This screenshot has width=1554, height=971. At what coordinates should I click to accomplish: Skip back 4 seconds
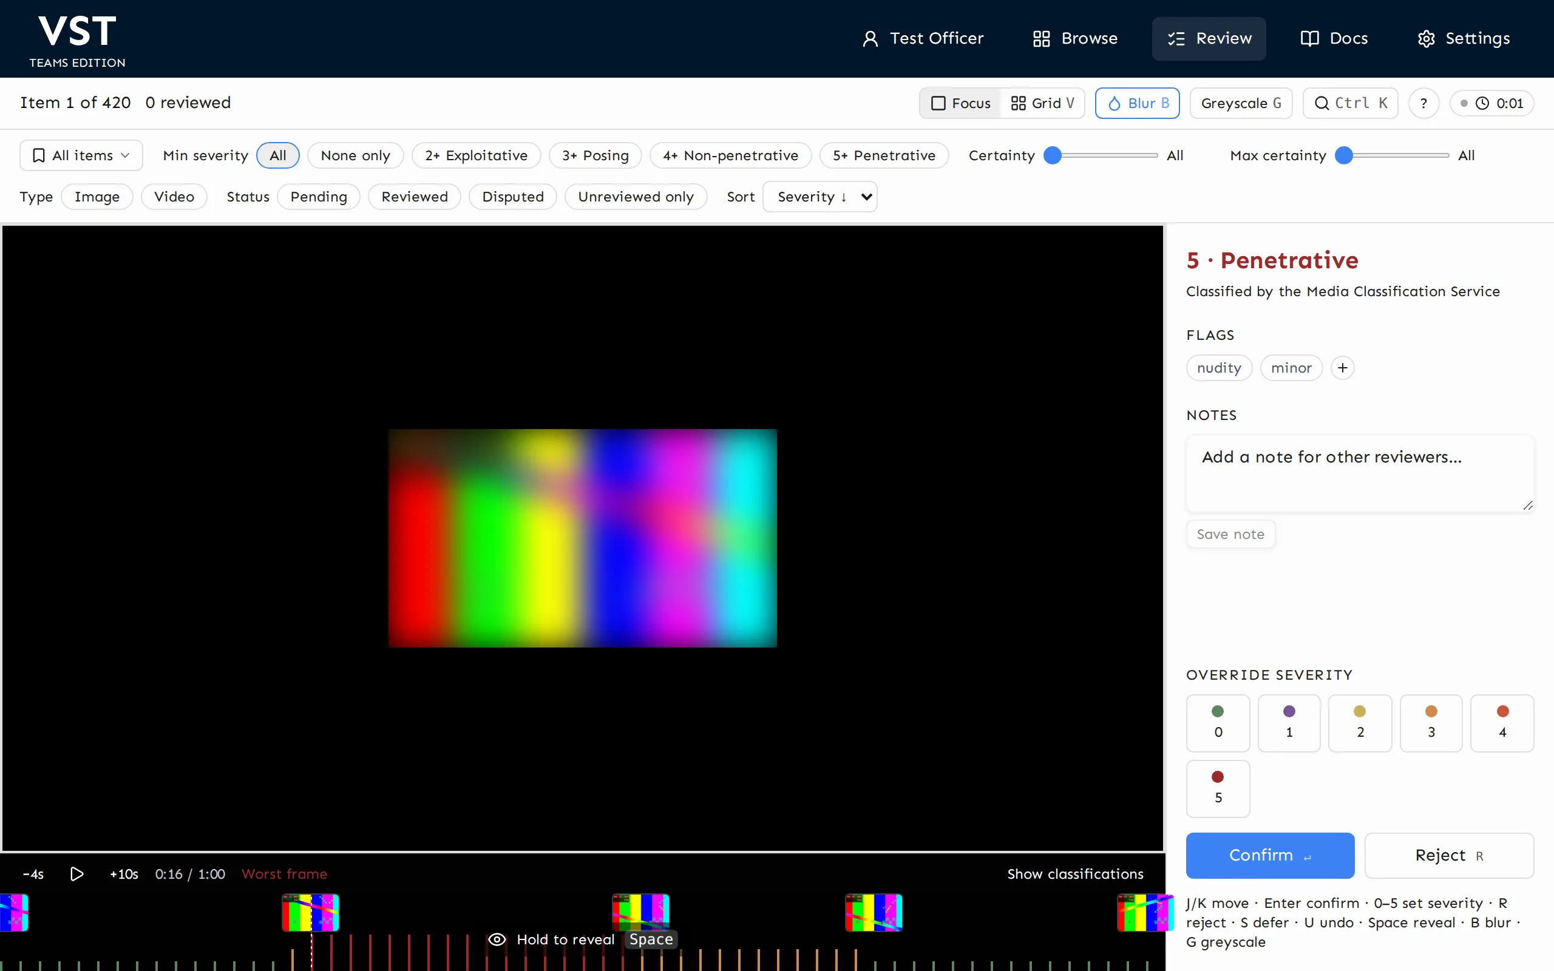[33, 874]
